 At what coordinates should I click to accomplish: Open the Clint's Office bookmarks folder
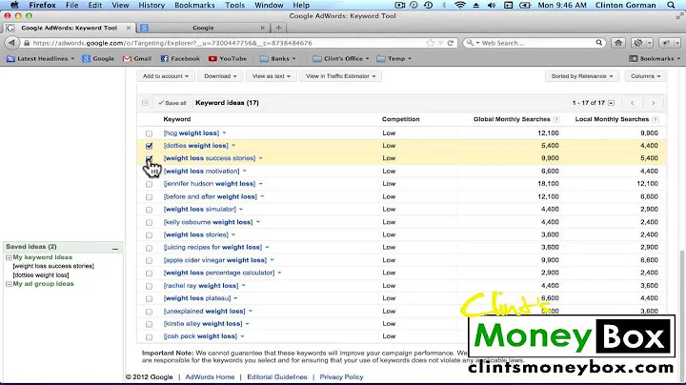[341, 58]
